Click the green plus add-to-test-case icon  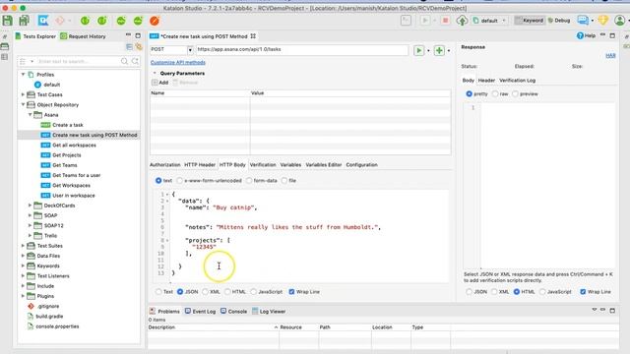point(439,50)
